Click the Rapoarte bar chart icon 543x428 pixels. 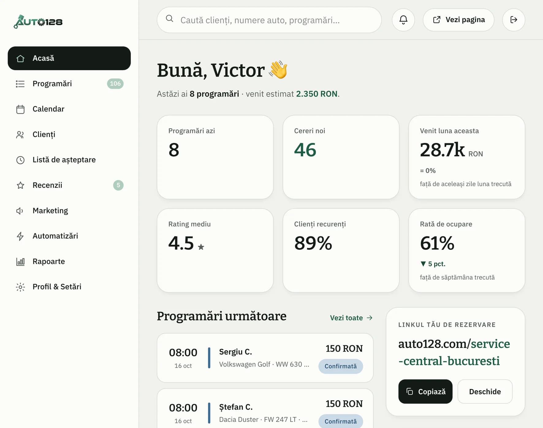pyautogui.click(x=20, y=262)
